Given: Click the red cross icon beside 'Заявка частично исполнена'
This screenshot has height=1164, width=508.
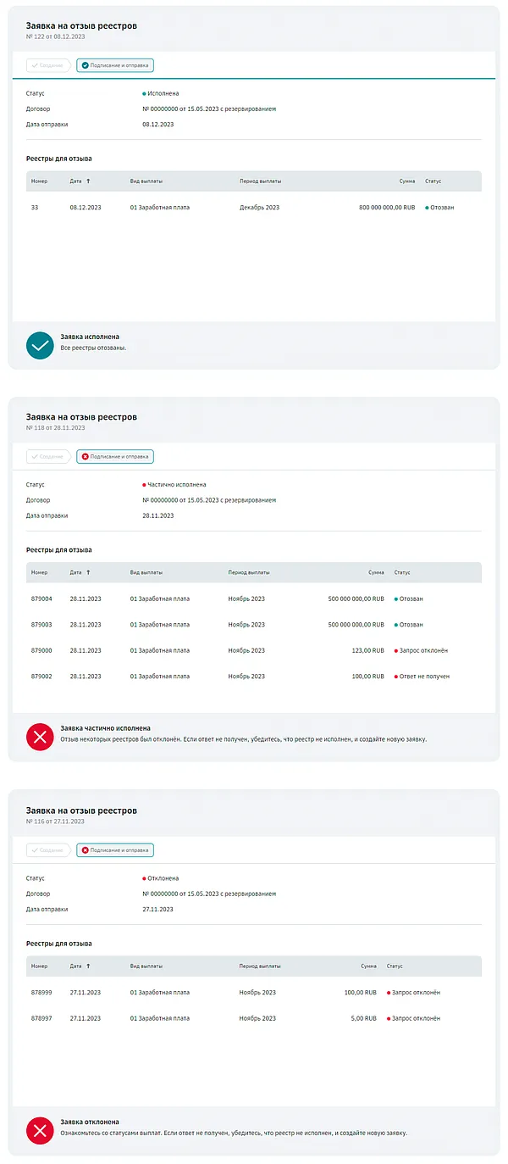Looking at the screenshot, I should pos(40,737).
